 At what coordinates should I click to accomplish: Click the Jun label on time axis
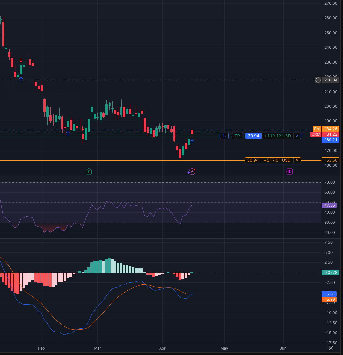click(283, 348)
